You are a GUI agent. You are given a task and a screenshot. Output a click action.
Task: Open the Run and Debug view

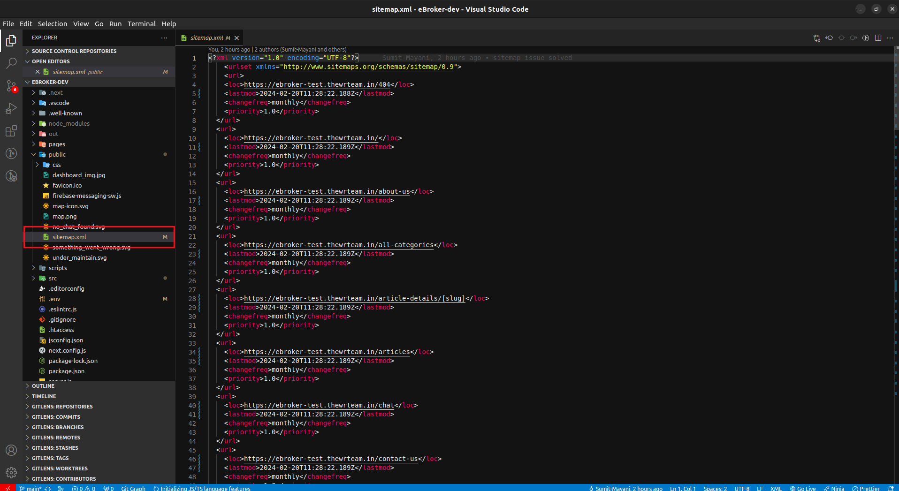click(x=11, y=109)
